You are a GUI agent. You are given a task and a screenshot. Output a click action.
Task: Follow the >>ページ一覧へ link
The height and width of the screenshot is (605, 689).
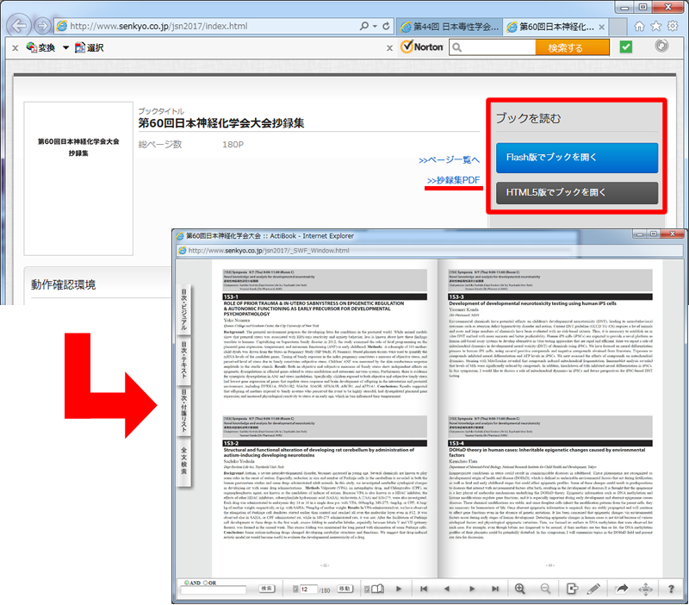tap(449, 160)
